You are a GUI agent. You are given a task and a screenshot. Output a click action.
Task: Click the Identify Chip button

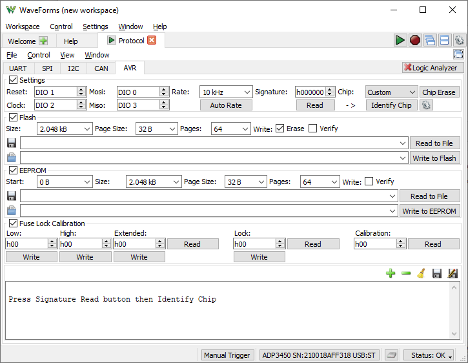coord(391,105)
